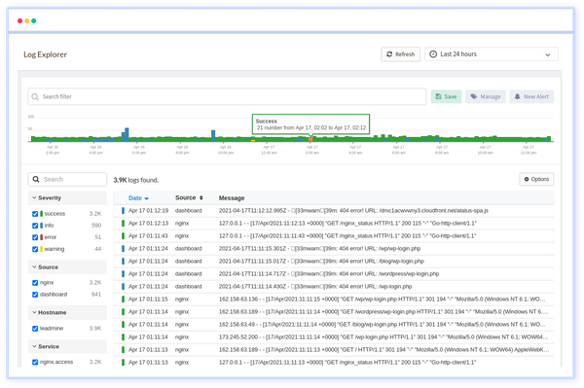Uncheck the success severity checkbox
Viewport: 584px width, 388px height.
tap(35, 214)
